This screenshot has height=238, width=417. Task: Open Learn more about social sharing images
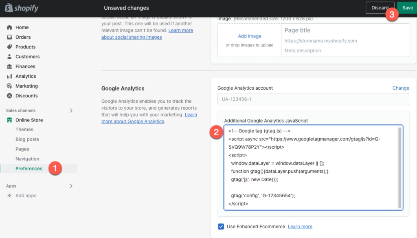(147, 34)
